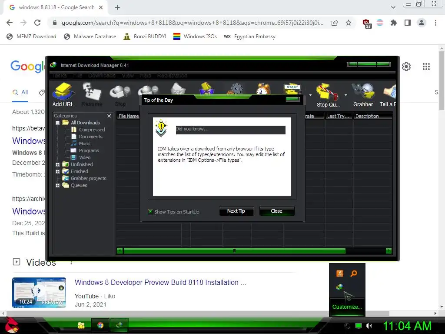Open the Malware Database bookmark
The image size is (445, 334).
tap(90, 37)
